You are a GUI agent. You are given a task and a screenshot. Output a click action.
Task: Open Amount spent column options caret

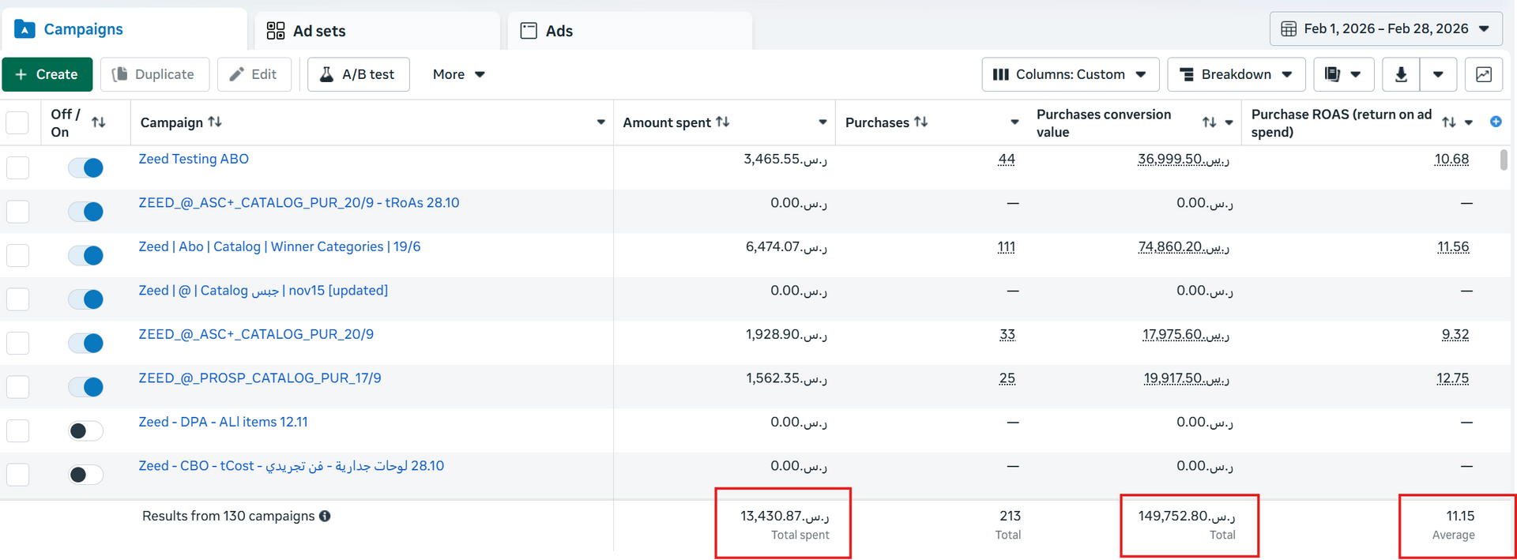[x=822, y=122]
